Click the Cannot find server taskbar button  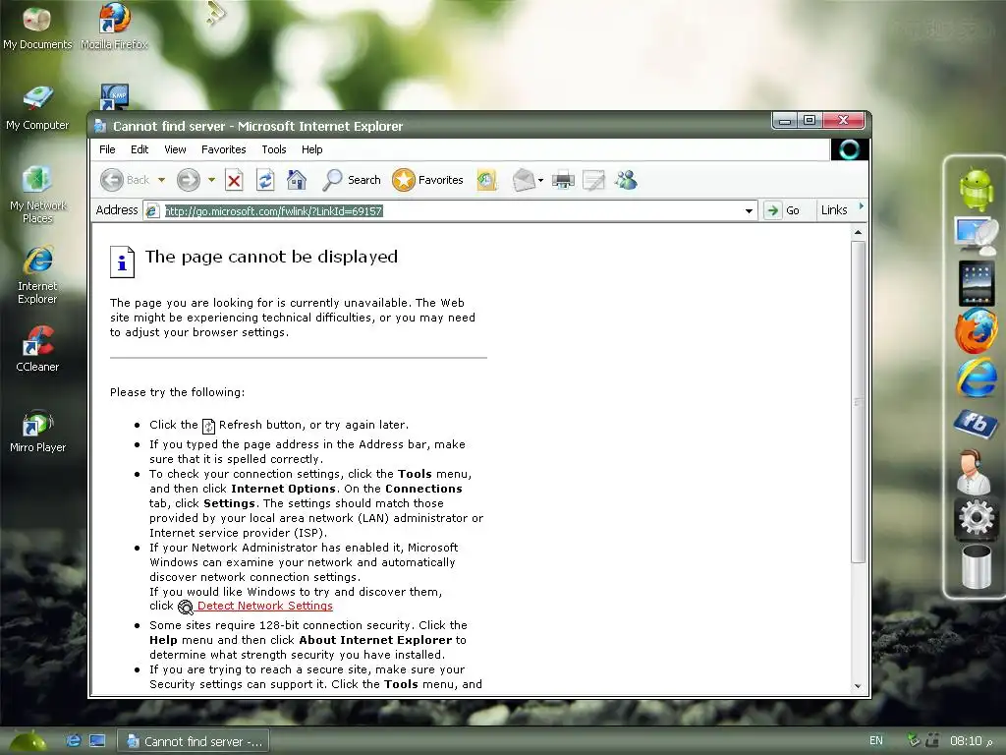click(194, 741)
